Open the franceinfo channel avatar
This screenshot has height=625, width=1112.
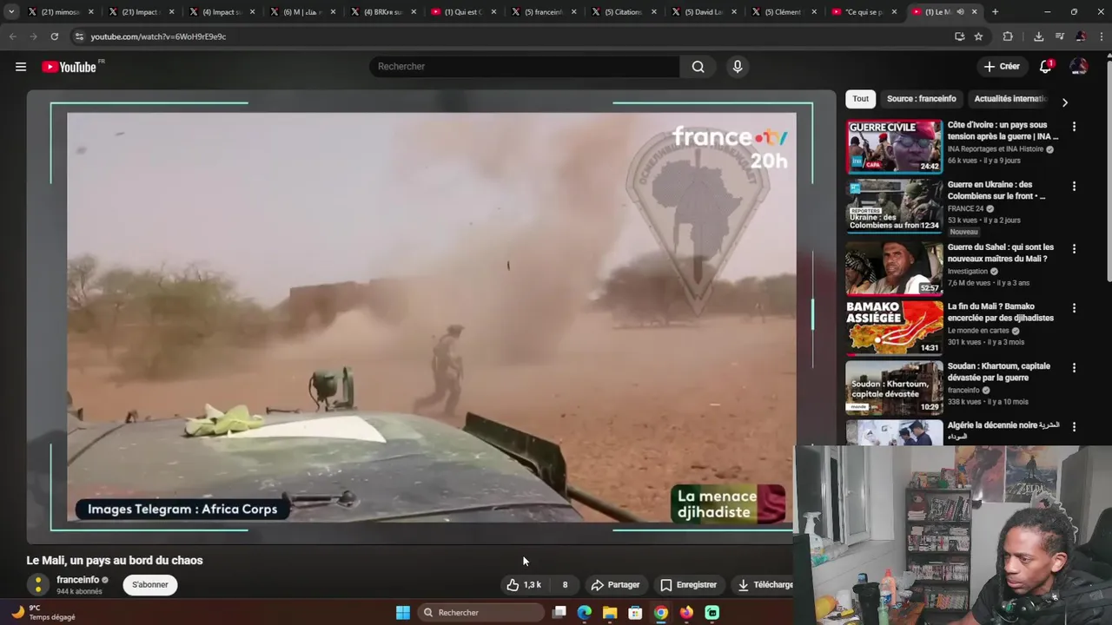pos(38,585)
